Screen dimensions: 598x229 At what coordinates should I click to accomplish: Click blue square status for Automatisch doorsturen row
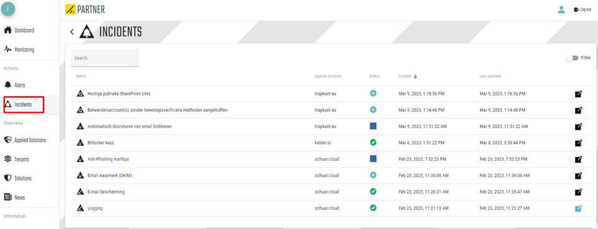pos(373,126)
